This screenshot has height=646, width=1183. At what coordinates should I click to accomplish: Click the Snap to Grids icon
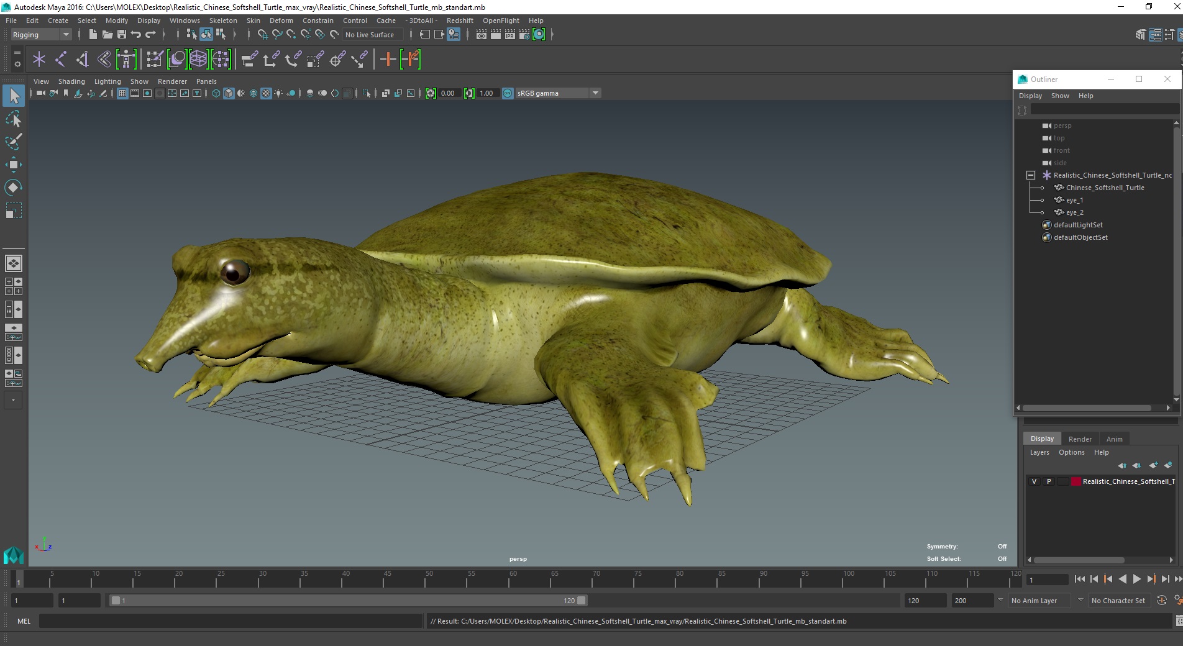[262, 35]
